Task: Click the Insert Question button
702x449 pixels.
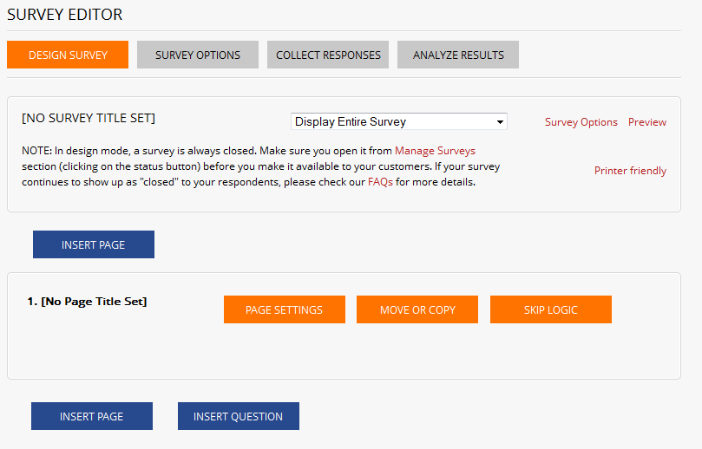Action: click(x=238, y=416)
